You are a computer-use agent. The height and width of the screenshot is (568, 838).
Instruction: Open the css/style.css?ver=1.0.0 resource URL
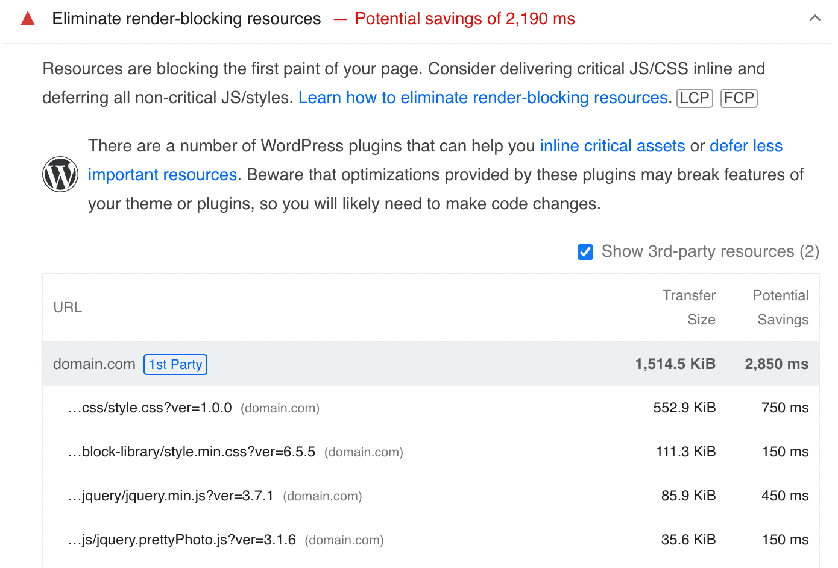[x=150, y=408]
